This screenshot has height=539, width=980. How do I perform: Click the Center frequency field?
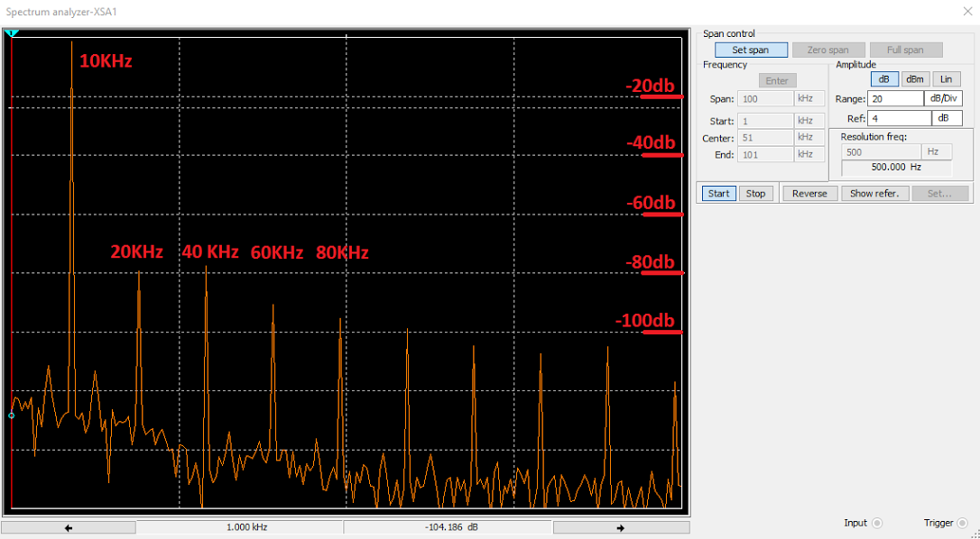[765, 137]
